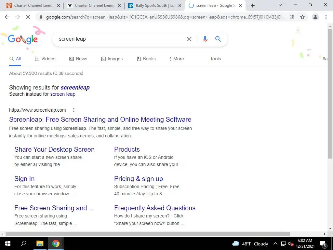Screen dimensions: 333x250
Task: Run the search with the magnifier icon
Action: coord(218,39)
